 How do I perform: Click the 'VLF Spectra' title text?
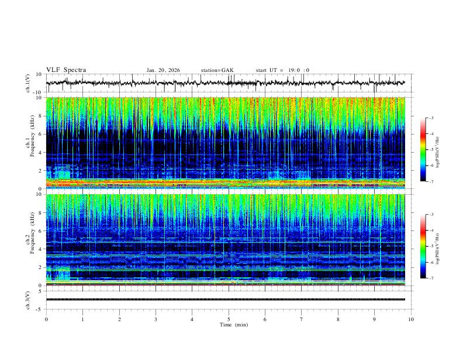66,70
